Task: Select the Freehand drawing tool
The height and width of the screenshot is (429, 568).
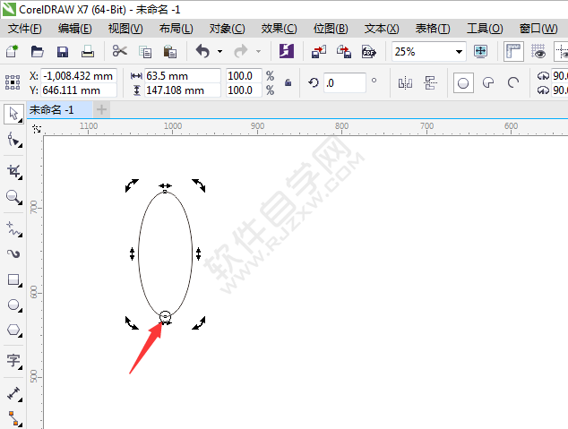Action: click(13, 228)
